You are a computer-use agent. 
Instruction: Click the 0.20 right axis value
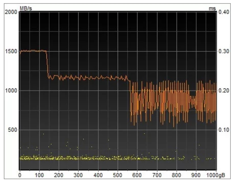click(224, 91)
